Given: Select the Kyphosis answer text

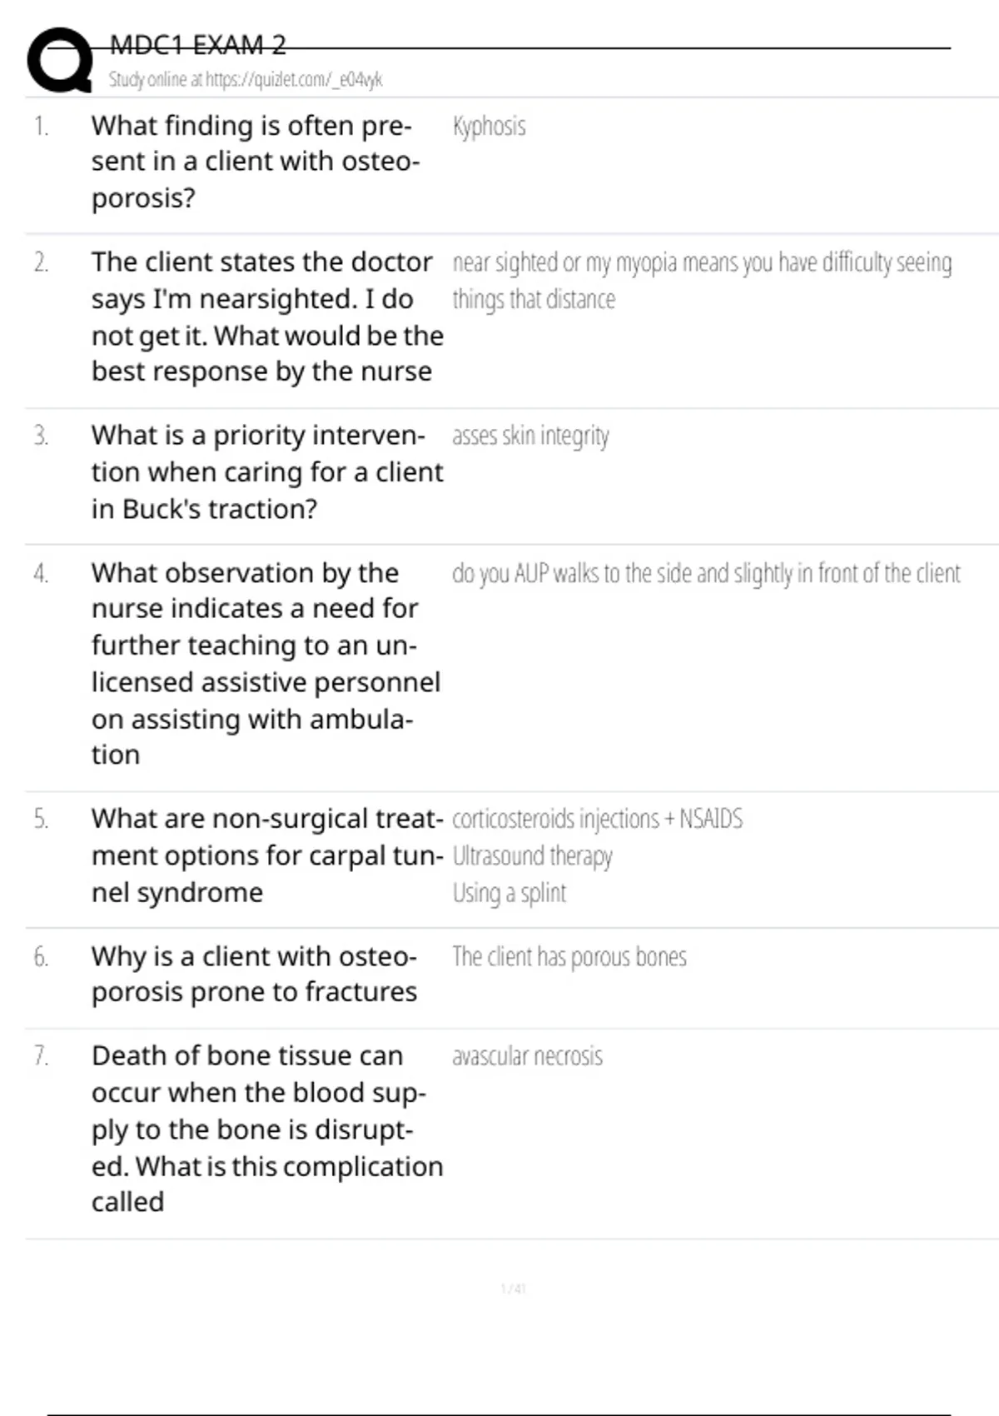Looking at the screenshot, I should [489, 127].
